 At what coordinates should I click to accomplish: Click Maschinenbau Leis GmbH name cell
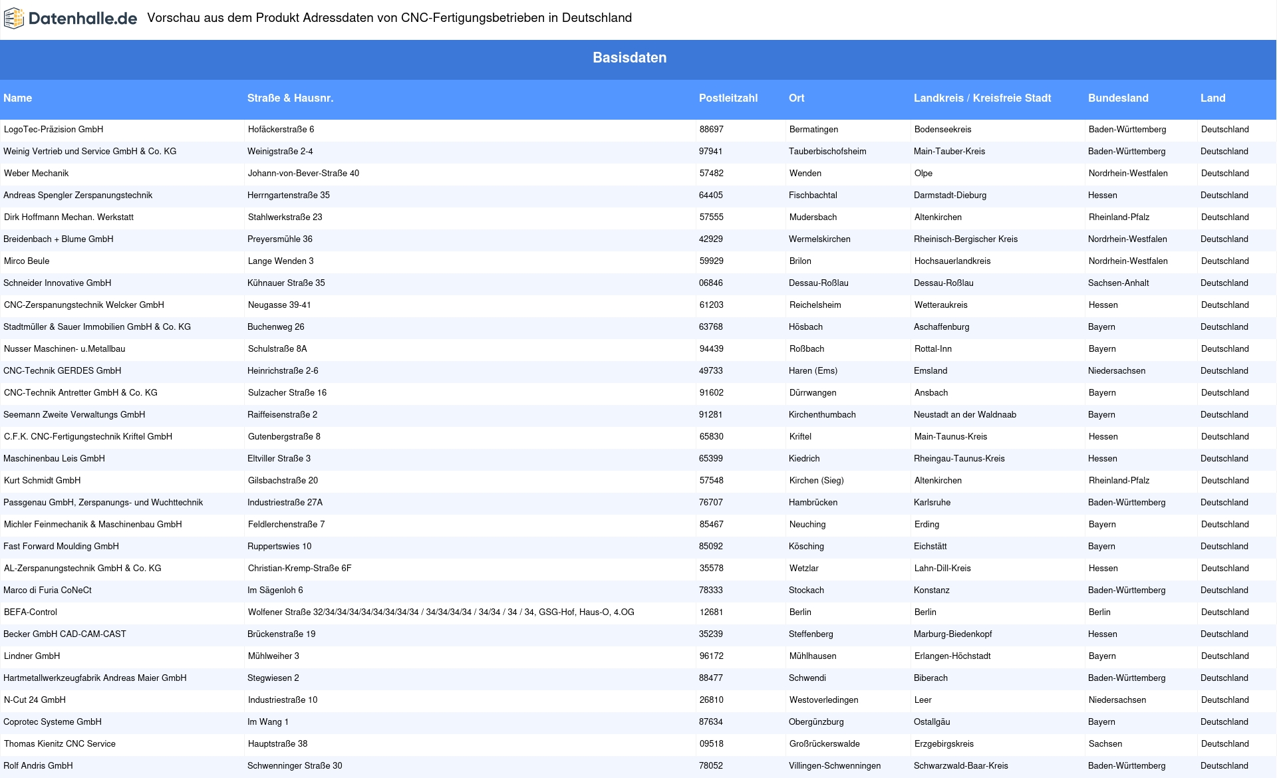click(54, 458)
